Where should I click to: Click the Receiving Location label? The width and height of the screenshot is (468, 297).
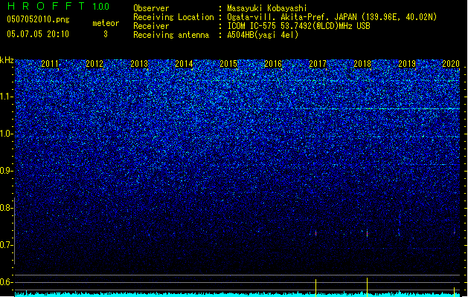[x=173, y=17]
